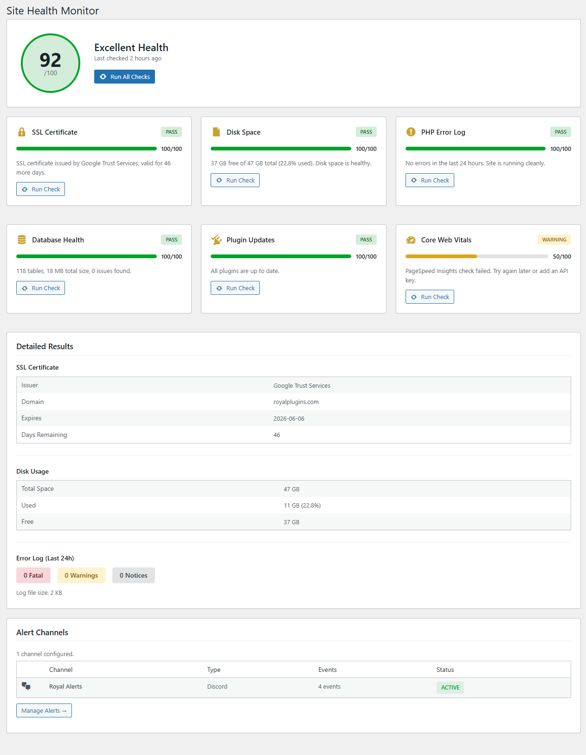
Task: Click the ACTIVE status badge for Royal Alerts
Action: tap(450, 688)
